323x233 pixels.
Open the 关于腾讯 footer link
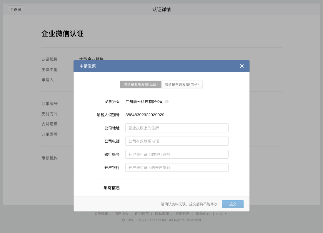[x=101, y=214]
